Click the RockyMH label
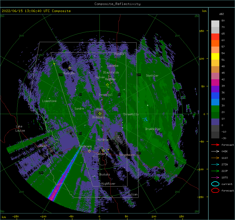The image size is (235, 220). (69, 73)
